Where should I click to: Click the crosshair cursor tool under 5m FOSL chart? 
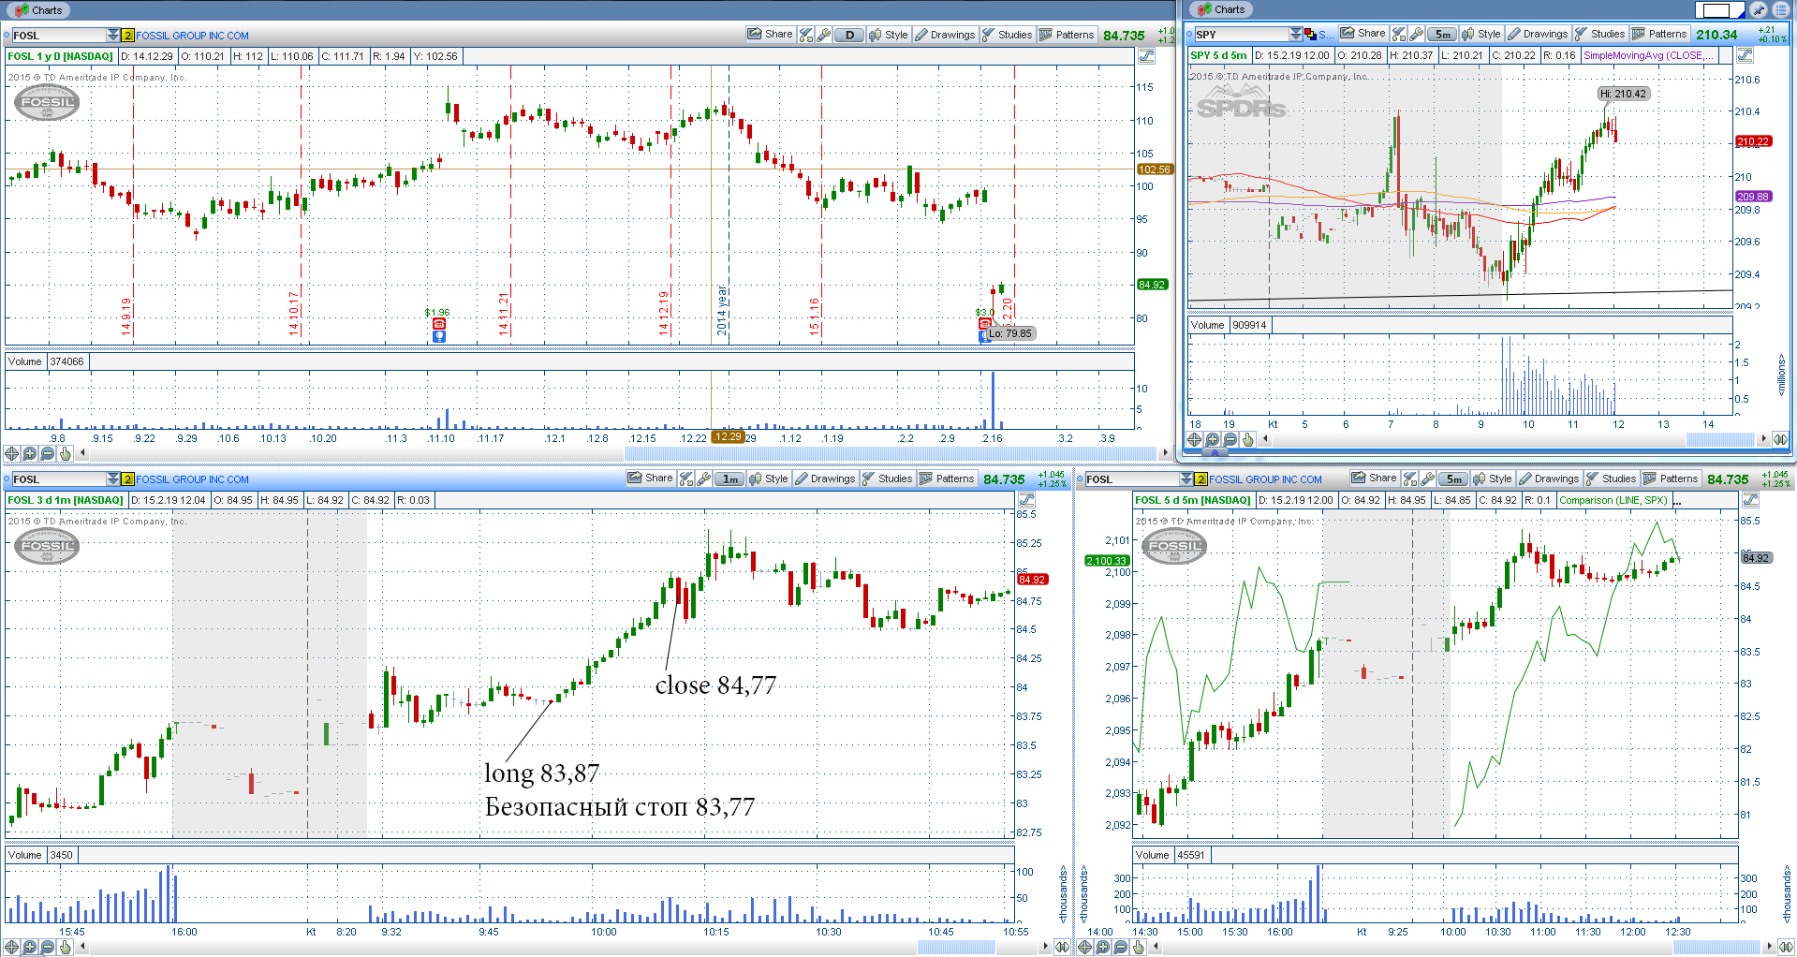[x=1085, y=947]
